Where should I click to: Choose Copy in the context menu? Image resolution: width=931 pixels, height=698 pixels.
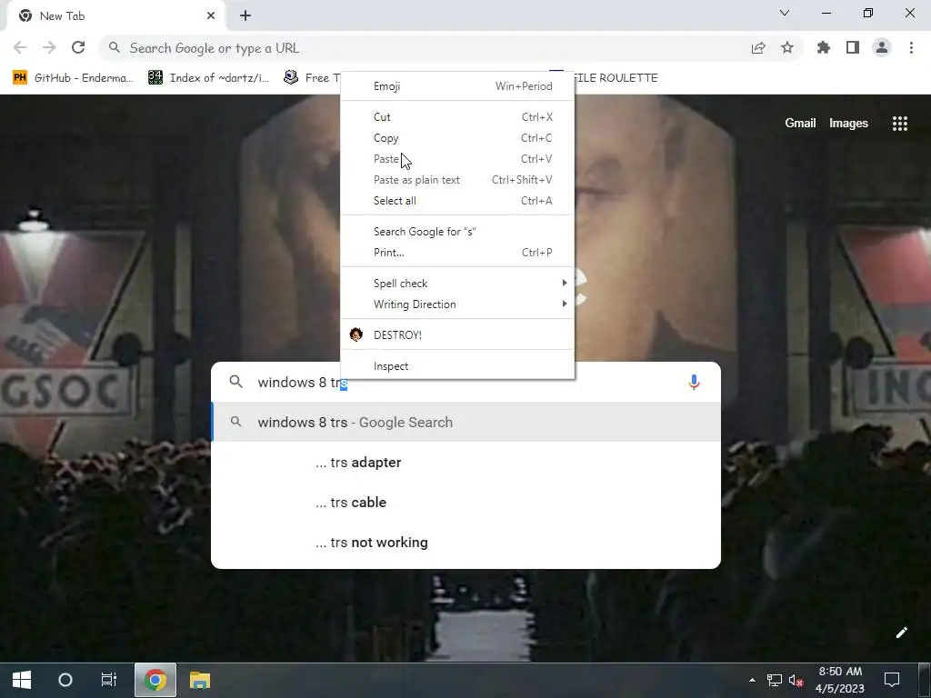457,138
